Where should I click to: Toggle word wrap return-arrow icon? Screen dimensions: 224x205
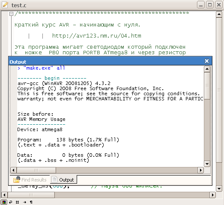pos(11,202)
